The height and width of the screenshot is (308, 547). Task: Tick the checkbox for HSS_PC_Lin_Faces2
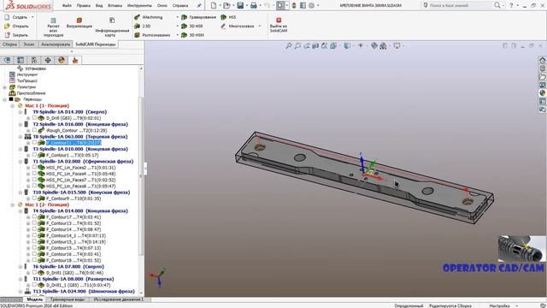(34, 168)
